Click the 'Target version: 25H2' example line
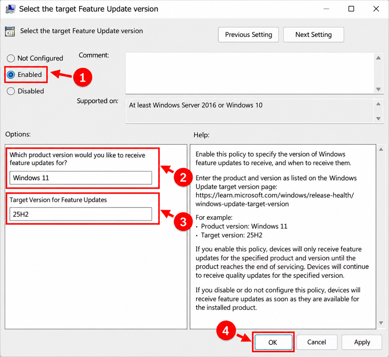The image size is (389, 357). click(x=232, y=235)
